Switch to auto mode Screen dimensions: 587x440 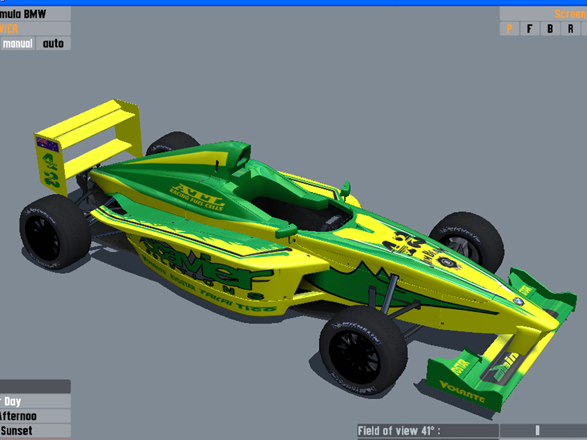click(53, 44)
